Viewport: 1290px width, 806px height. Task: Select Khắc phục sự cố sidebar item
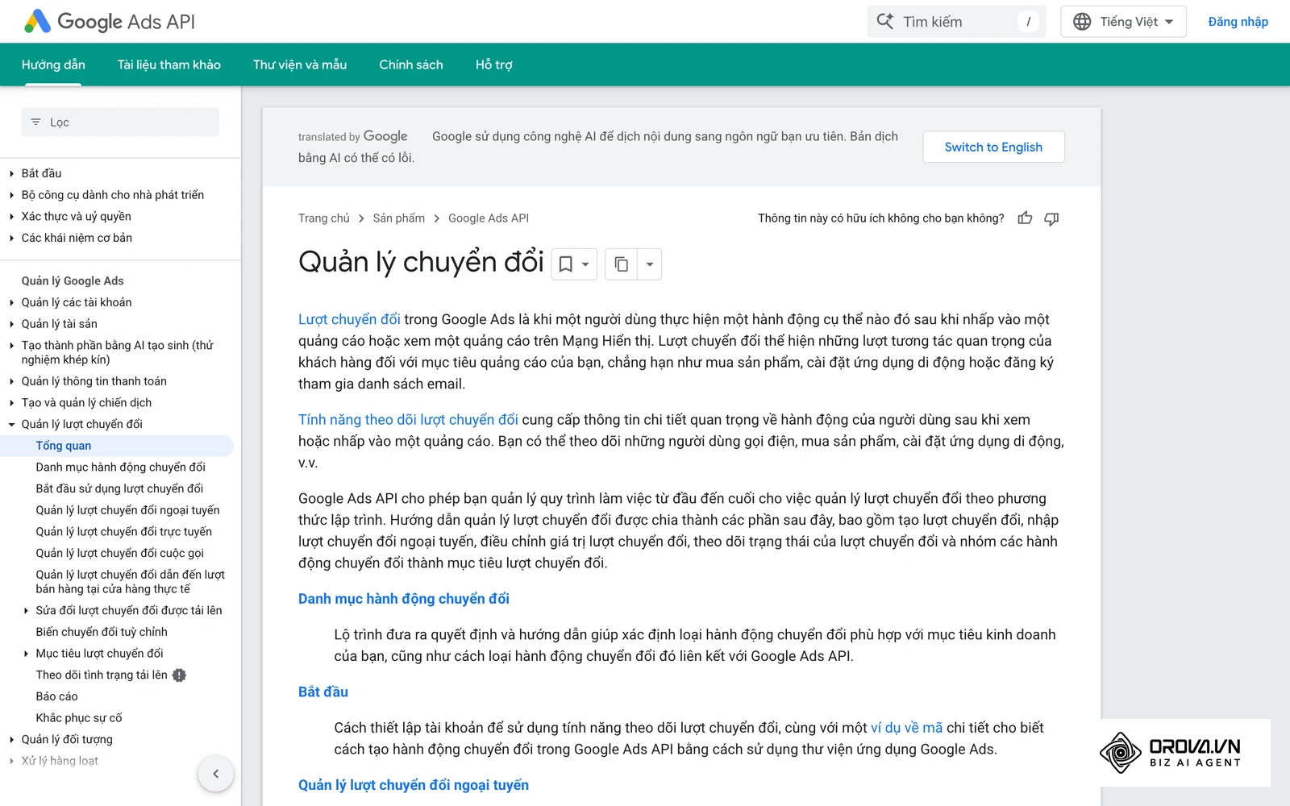[x=79, y=718]
